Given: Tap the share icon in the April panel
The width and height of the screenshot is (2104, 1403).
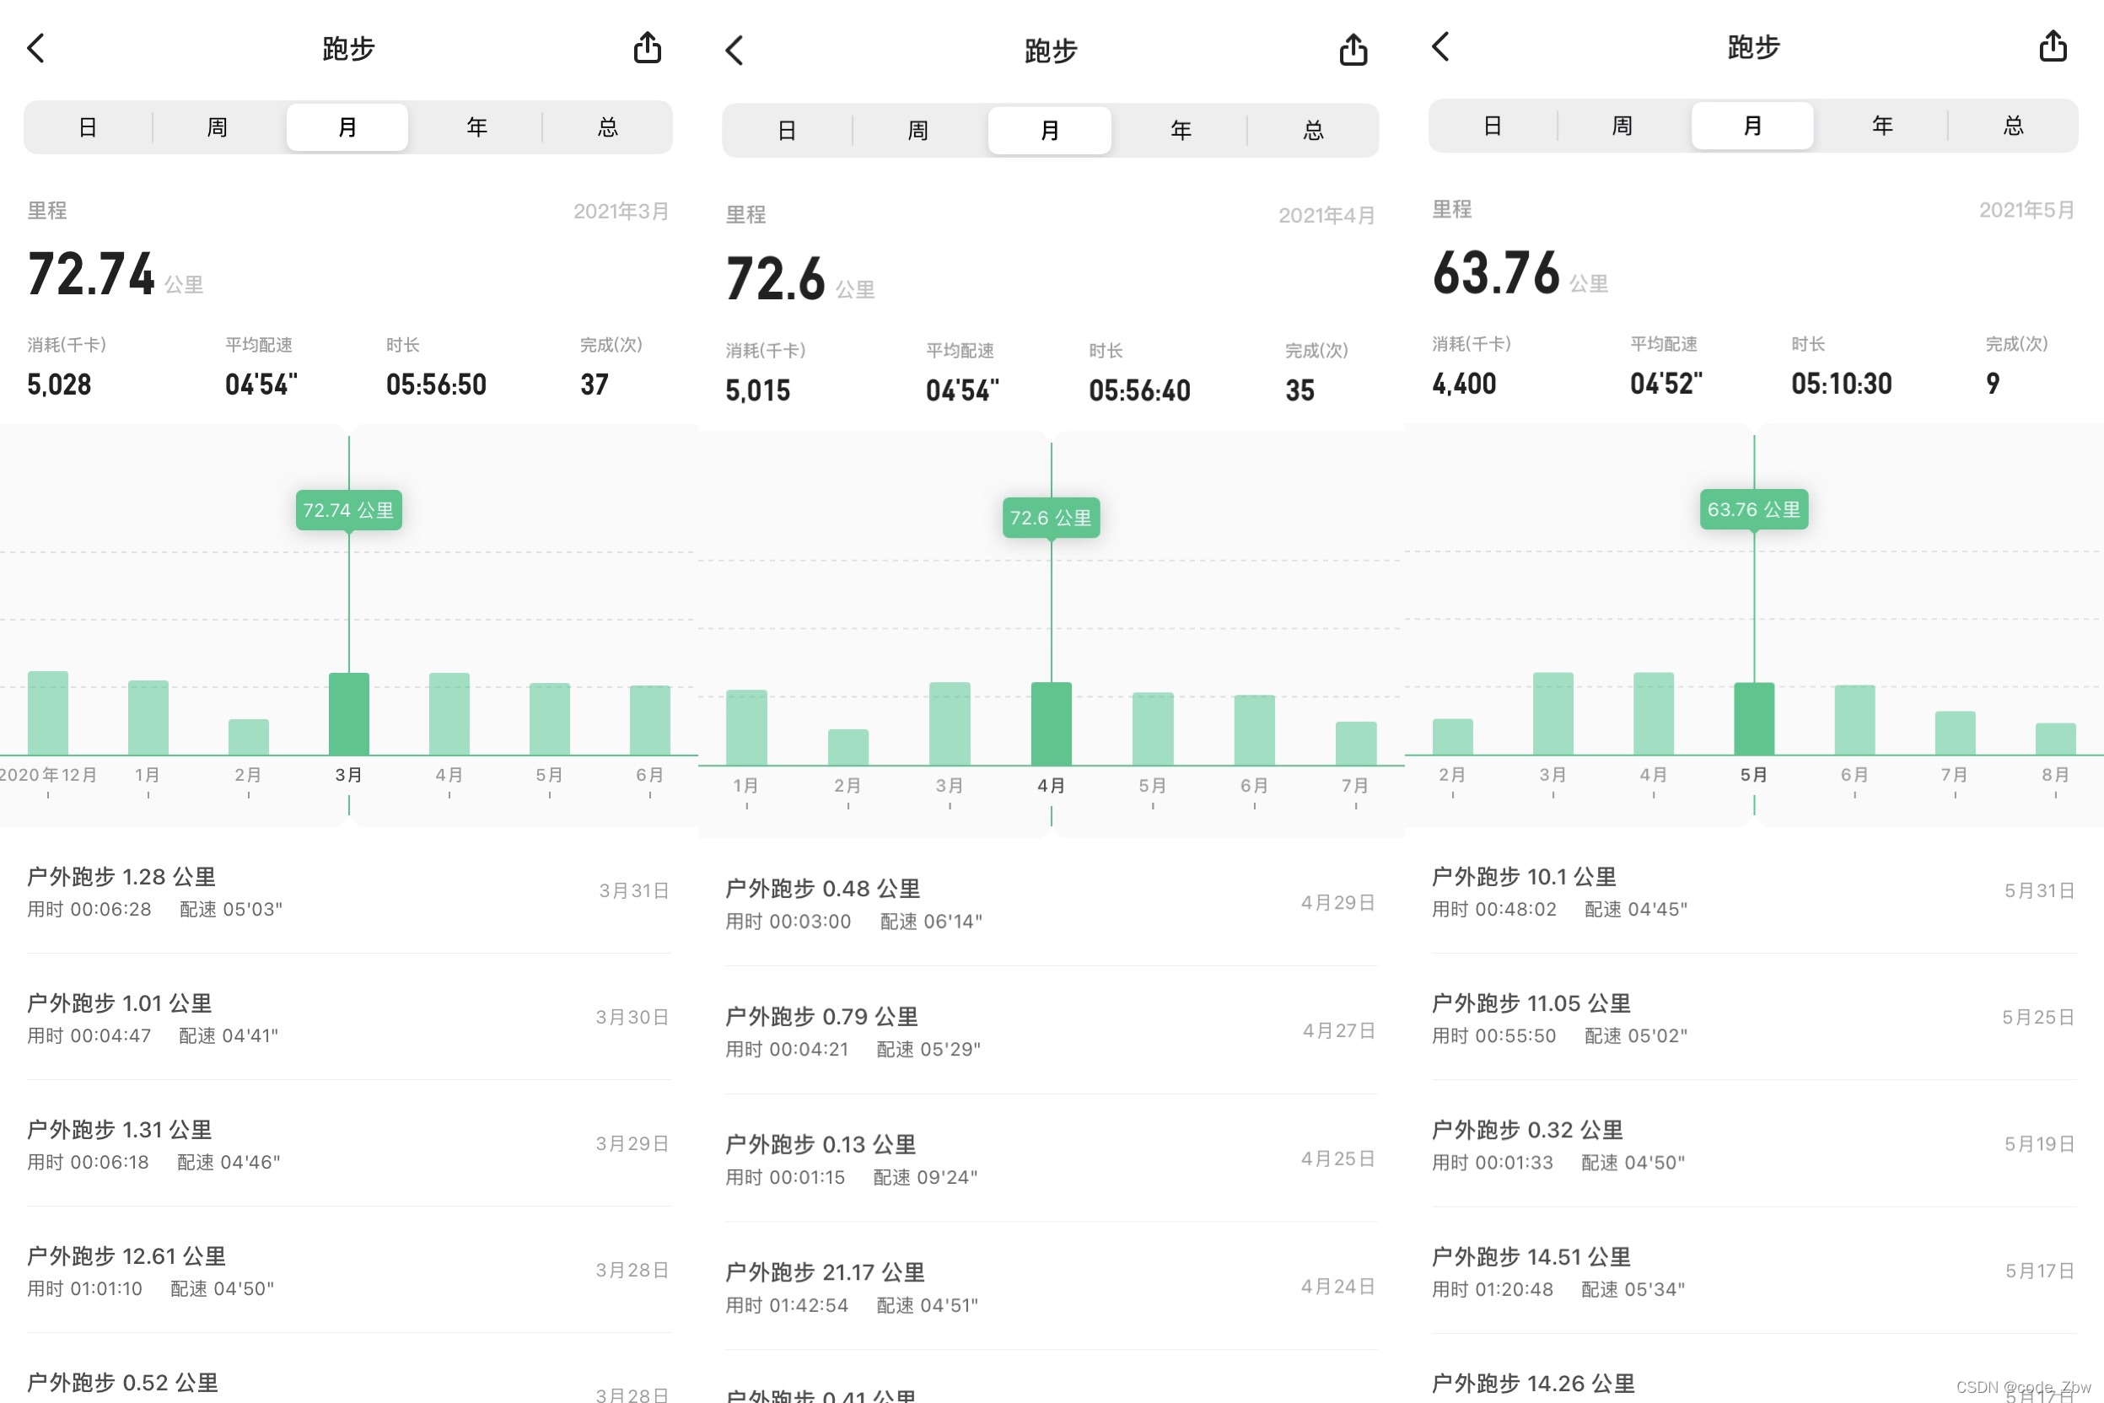Looking at the screenshot, I should (x=1353, y=51).
